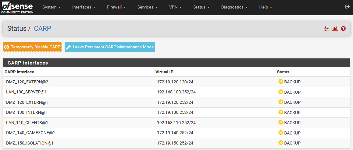Open the Help dropdown menu
Image resolution: width=353 pixels, height=150 pixels.
(266, 7)
